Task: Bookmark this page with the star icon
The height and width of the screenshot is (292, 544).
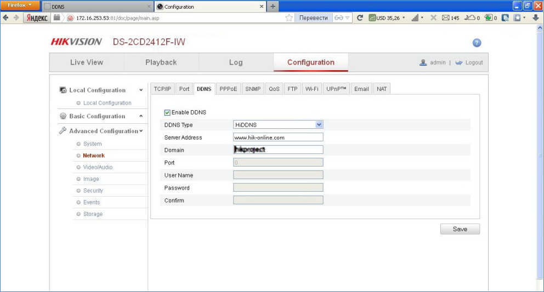Action: [289, 18]
